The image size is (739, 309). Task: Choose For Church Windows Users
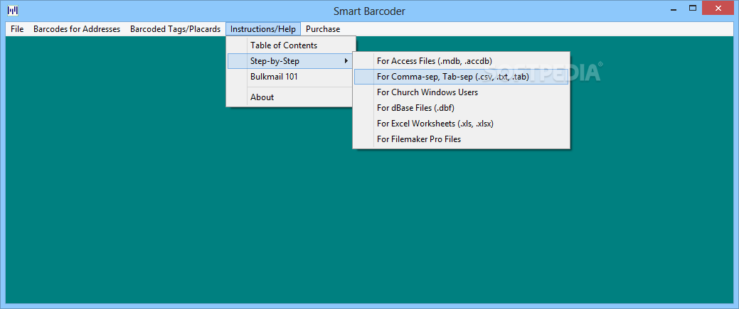[461, 92]
